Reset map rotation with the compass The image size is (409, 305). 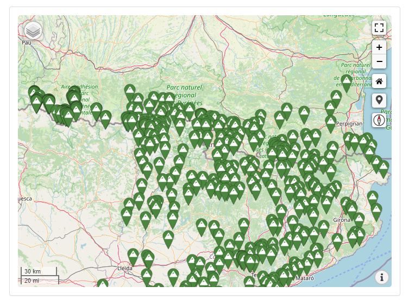[379, 120]
